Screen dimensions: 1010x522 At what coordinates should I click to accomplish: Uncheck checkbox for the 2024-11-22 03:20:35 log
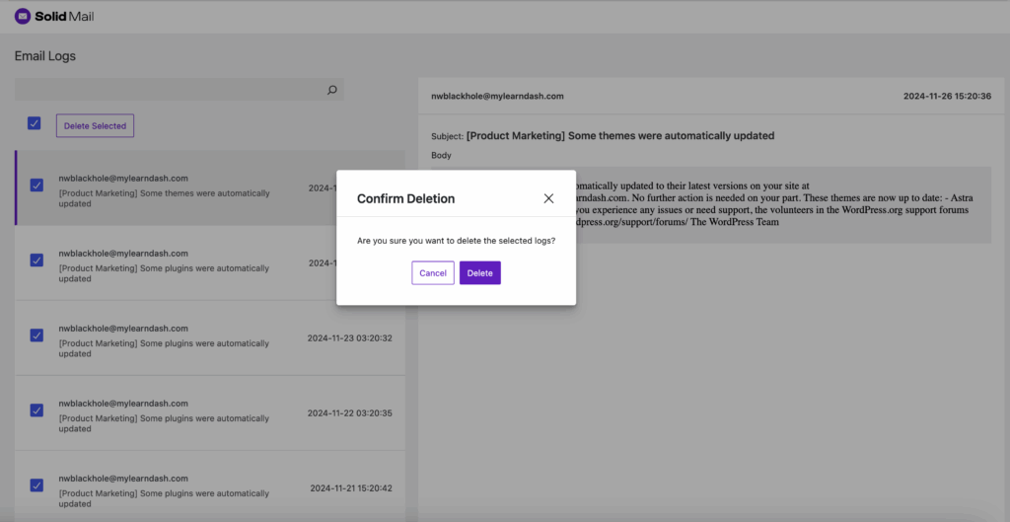point(36,410)
